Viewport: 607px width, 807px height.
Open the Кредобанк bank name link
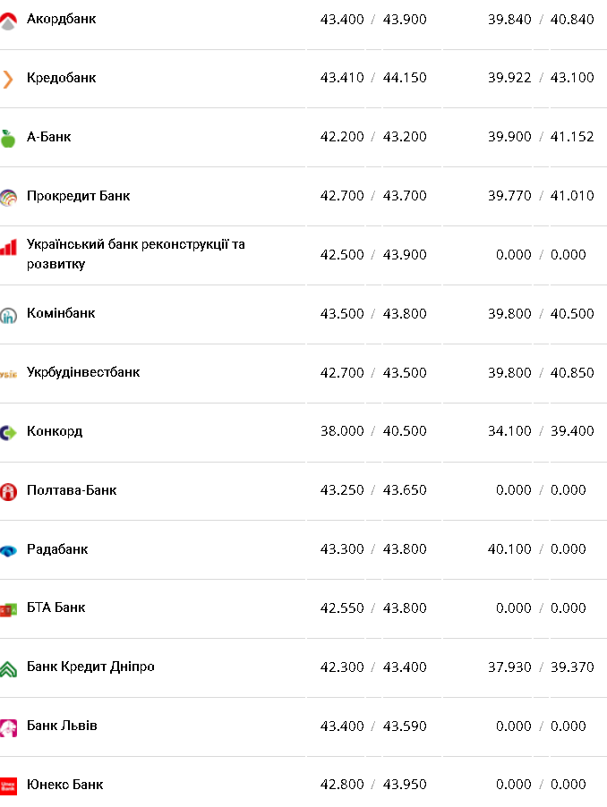(61, 78)
